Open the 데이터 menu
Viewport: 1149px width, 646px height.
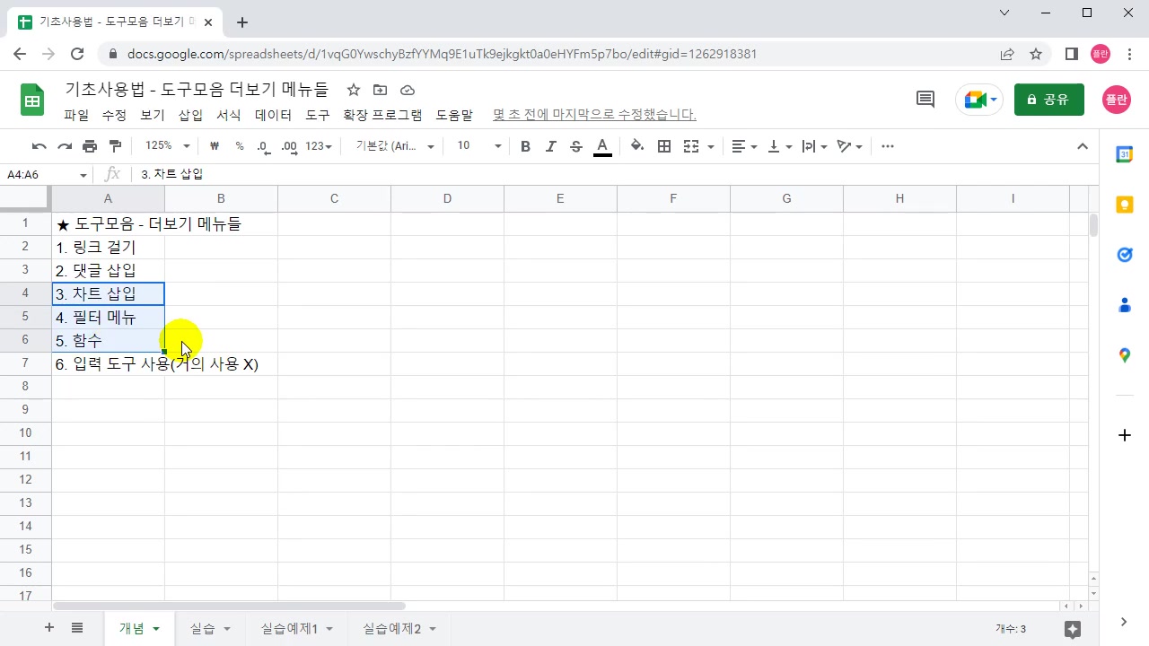273,115
